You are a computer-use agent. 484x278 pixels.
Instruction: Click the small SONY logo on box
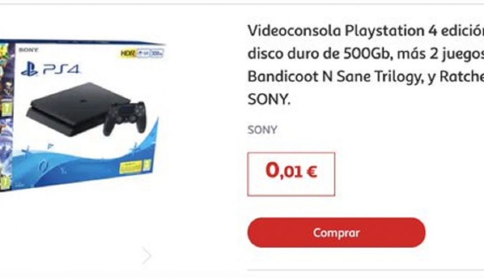29,50
